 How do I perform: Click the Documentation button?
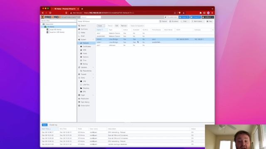click(x=171, y=17)
